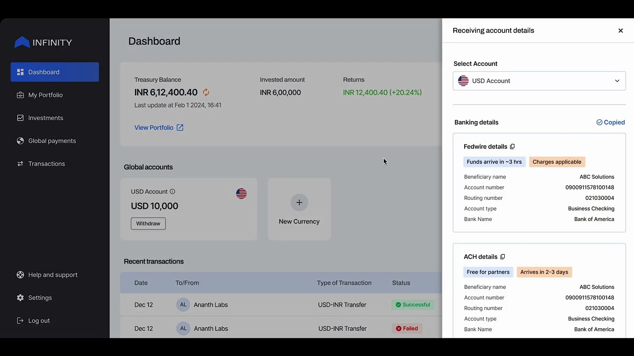Image resolution: width=634 pixels, height=356 pixels.
Task: Refresh the treasury balance
Action: pyautogui.click(x=206, y=92)
